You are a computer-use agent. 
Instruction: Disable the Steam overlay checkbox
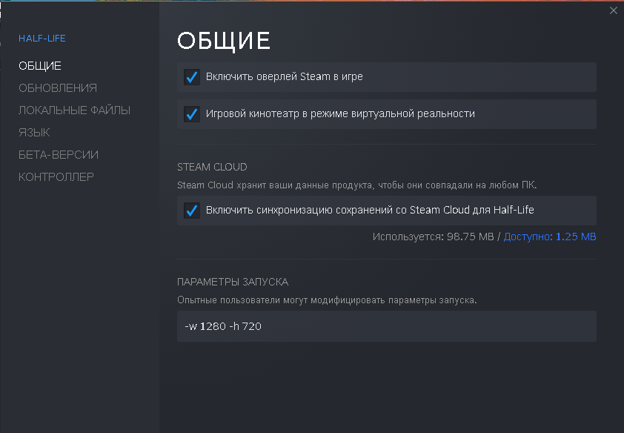coord(192,77)
